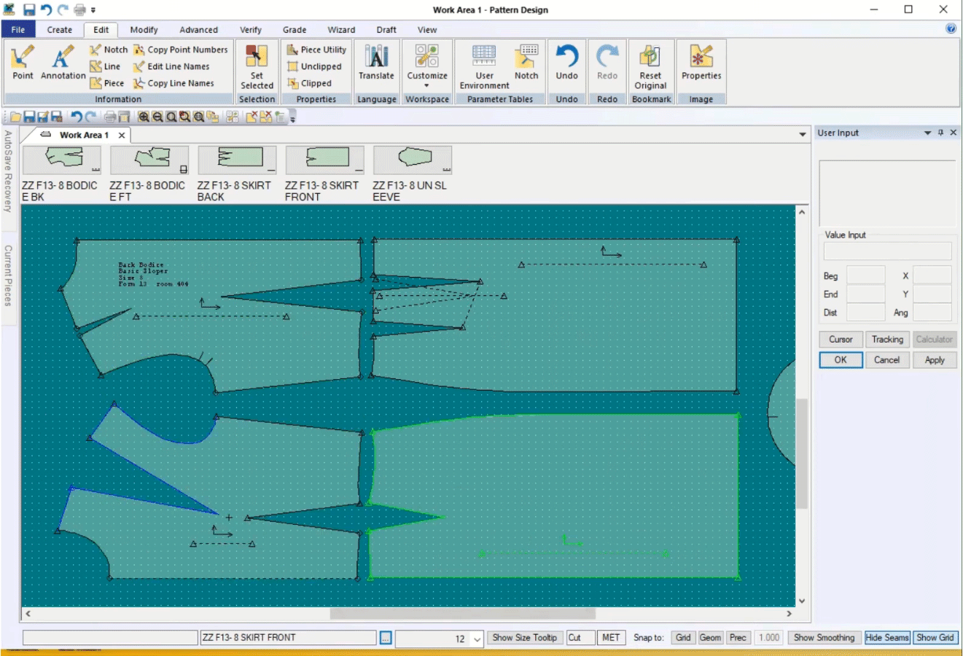Select the BODICE BK piece thumbnail
The width and height of the screenshot is (963, 656).
pyautogui.click(x=62, y=159)
